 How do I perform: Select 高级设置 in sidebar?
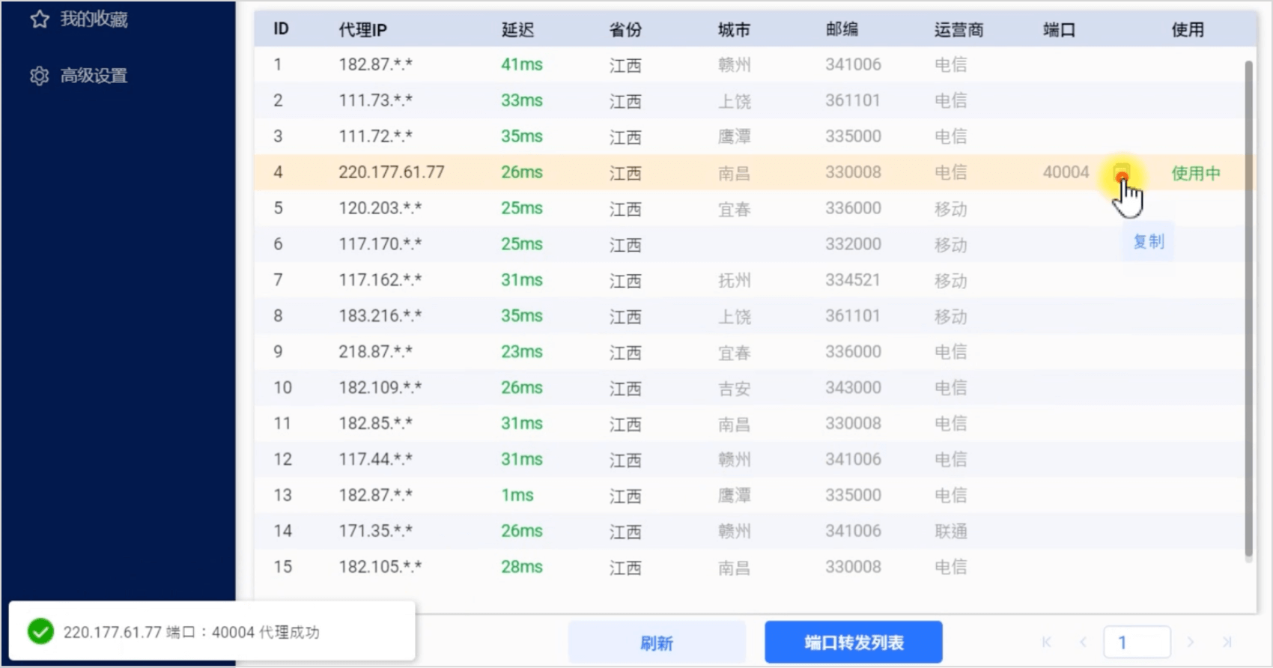(x=94, y=76)
